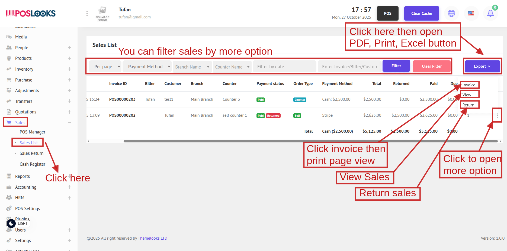507x251 pixels.
Task: Click the blue Filter button
Action: [396, 66]
